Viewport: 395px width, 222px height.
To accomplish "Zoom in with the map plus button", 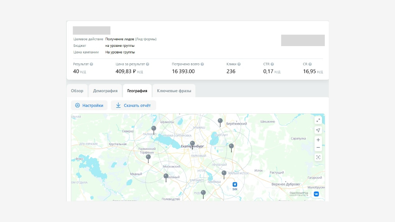I will [318, 140].
